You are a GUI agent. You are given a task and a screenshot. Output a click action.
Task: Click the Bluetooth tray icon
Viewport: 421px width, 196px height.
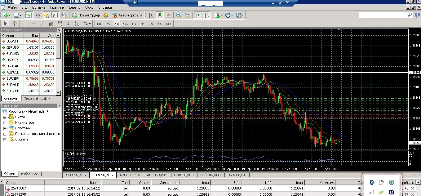(372, 182)
